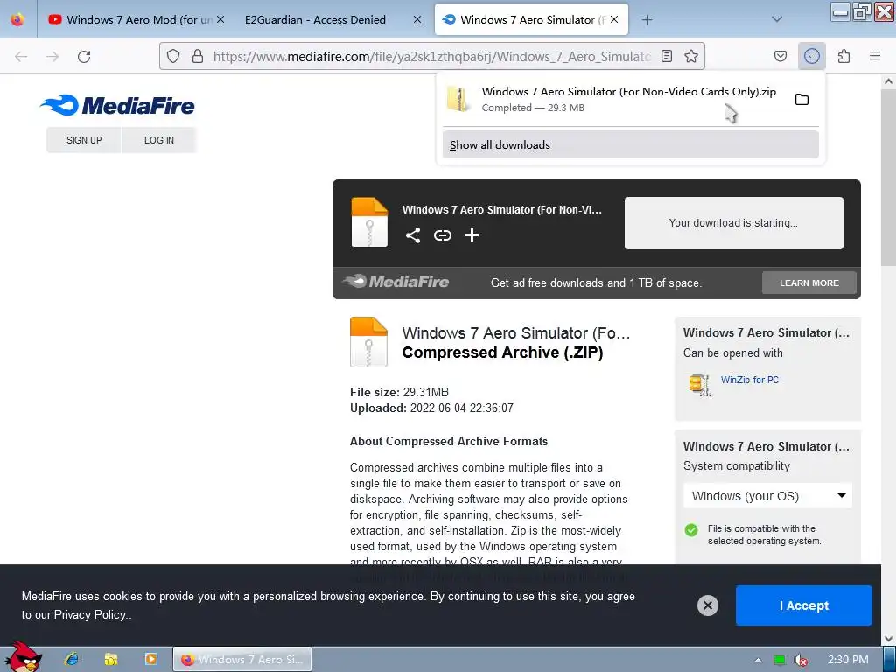Open the Save to Pocket icon

(780, 56)
